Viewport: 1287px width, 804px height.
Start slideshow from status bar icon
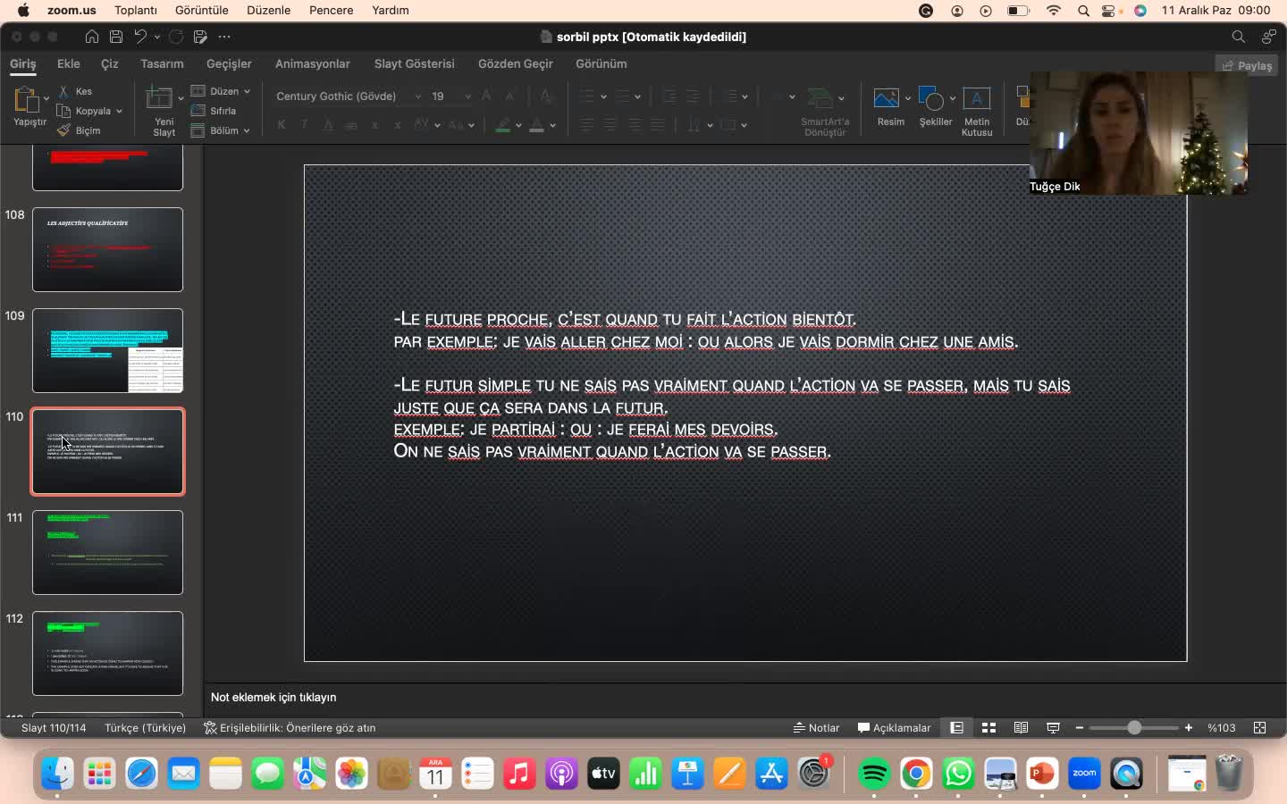tap(1053, 728)
